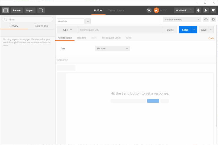Image resolution: width=218 pixels, height=145 pixels.
Task: Open Code snippet link
Action: point(211,38)
